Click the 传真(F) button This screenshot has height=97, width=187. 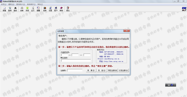tap(91, 70)
